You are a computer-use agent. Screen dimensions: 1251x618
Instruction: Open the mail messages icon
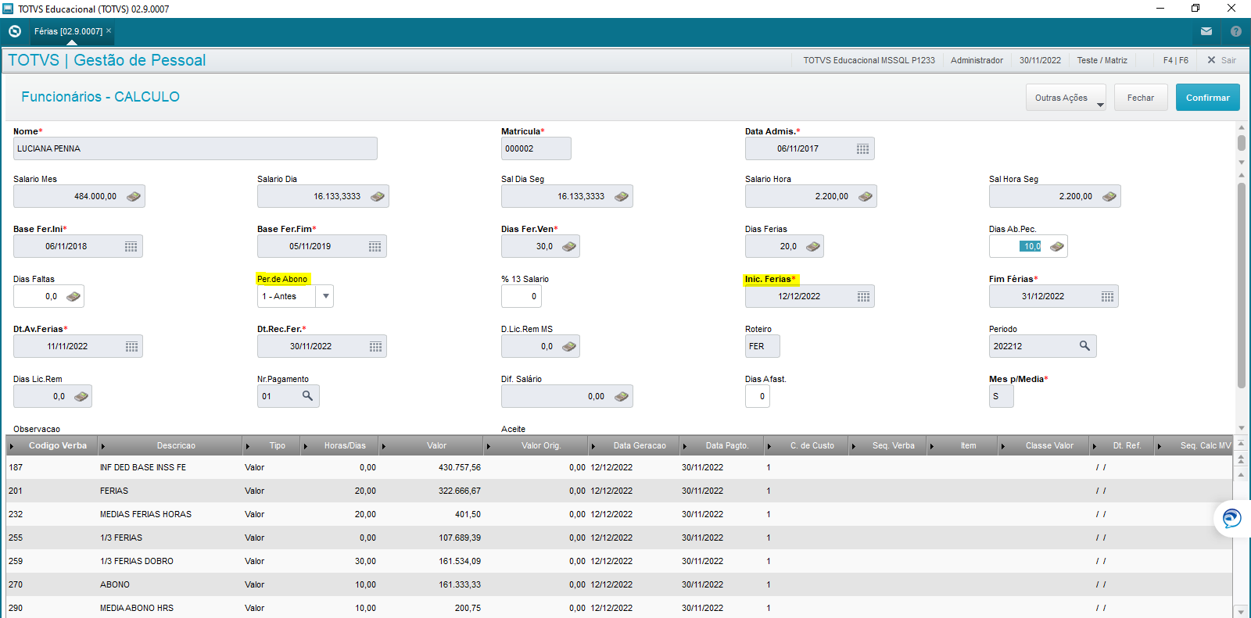tap(1206, 31)
